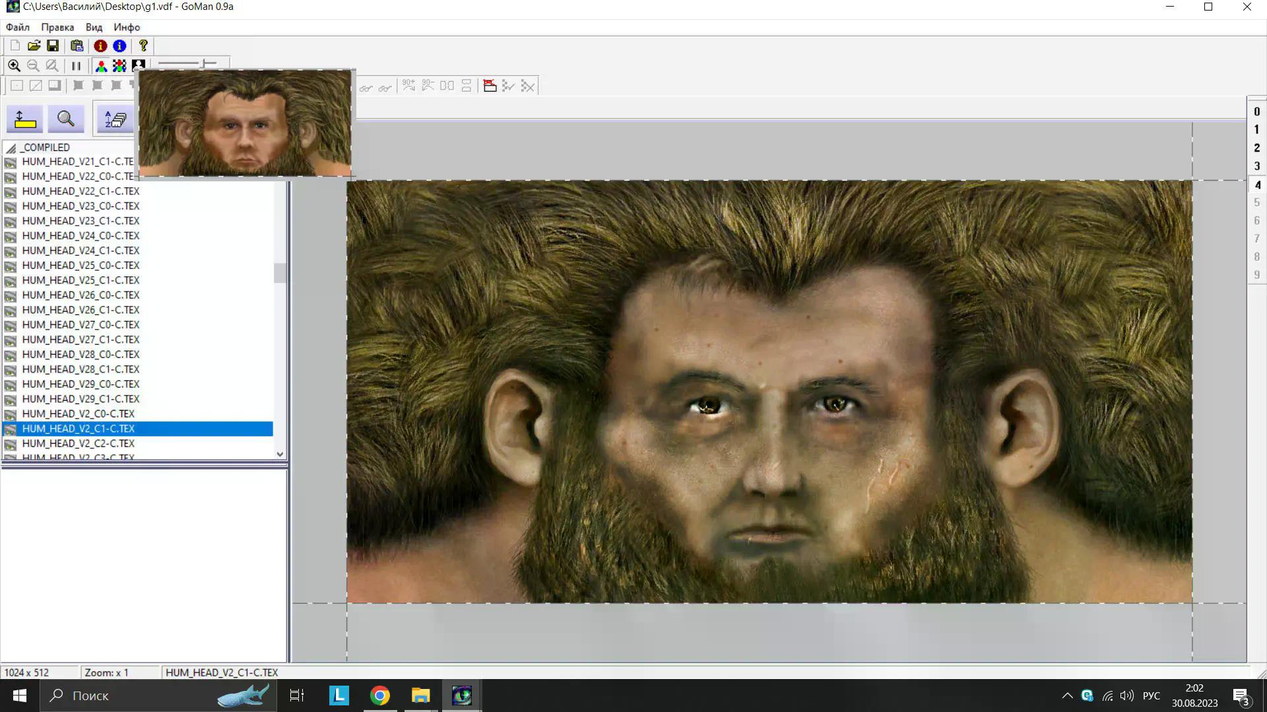Image resolution: width=1267 pixels, height=712 pixels.
Task: Click the red info circle icon
Action: 100,45
